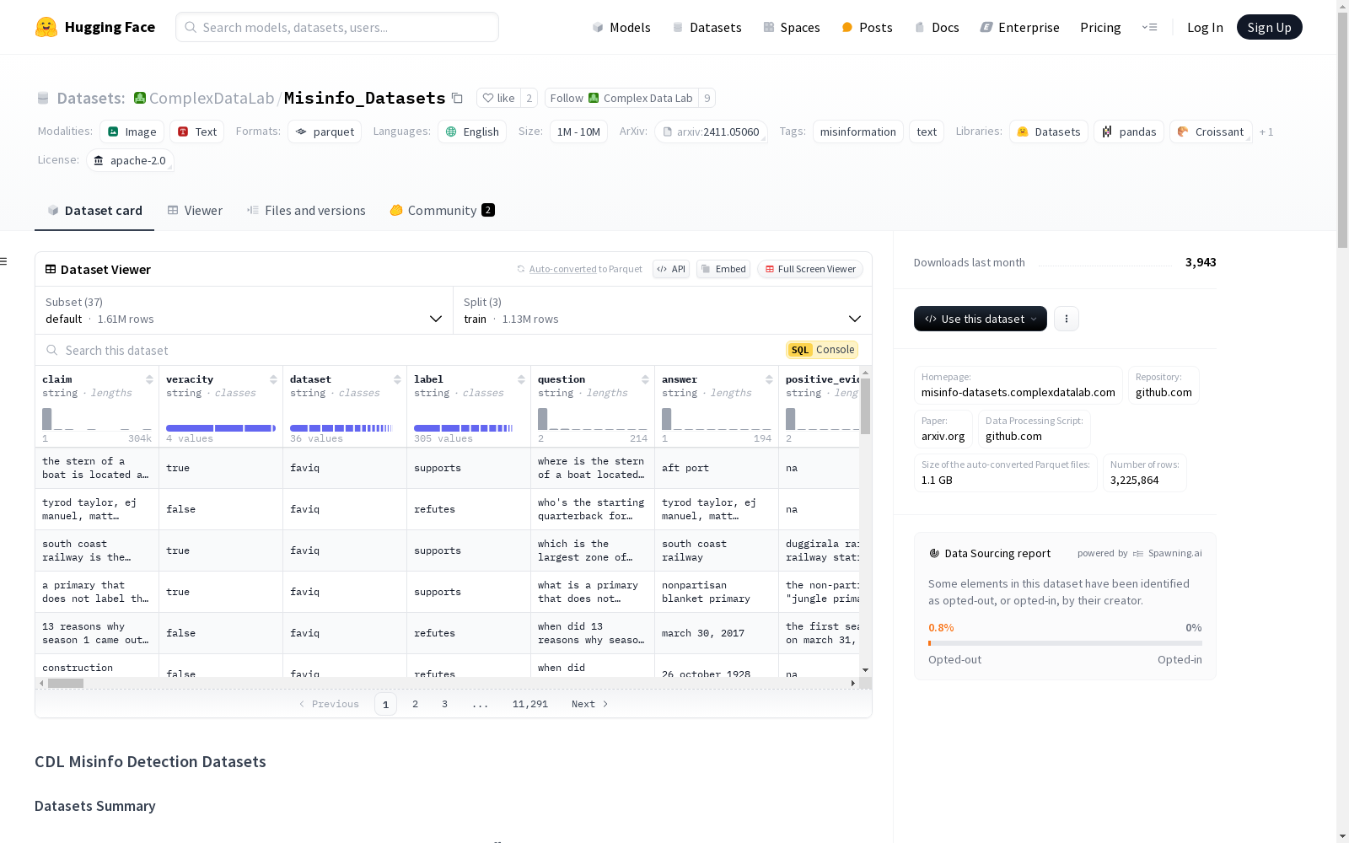Viewport: 1349px width, 843px height.
Task: Select the English language tag
Action: tap(472, 132)
